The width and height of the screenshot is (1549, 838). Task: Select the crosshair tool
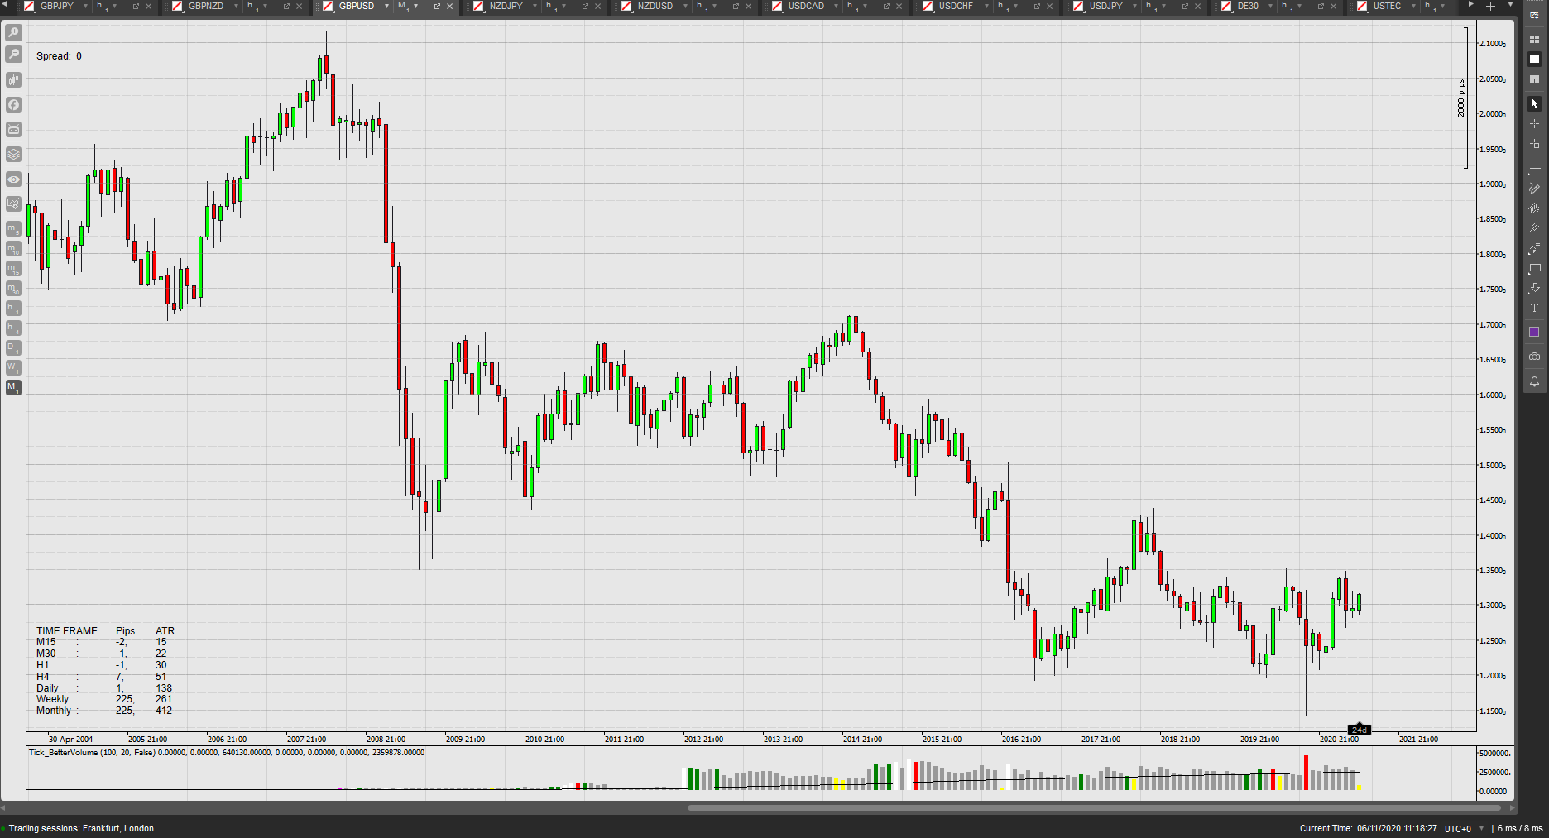(1534, 123)
